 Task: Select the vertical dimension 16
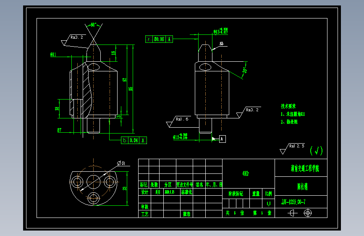pyautogui.click(x=113, y=53)
